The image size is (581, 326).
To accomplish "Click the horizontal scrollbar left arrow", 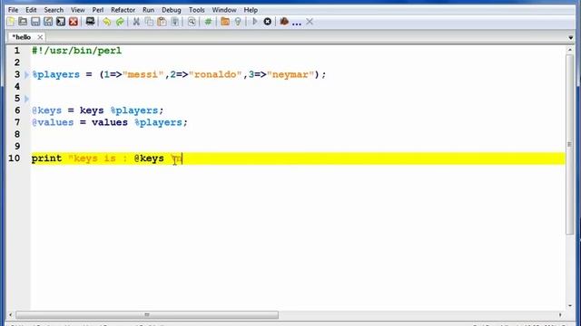I will (10, 315).
